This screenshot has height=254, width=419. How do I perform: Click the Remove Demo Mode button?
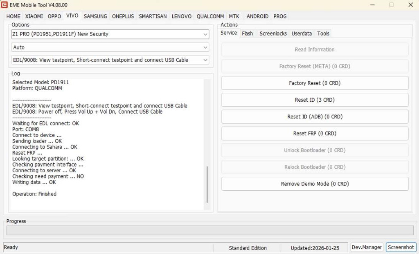315,184
